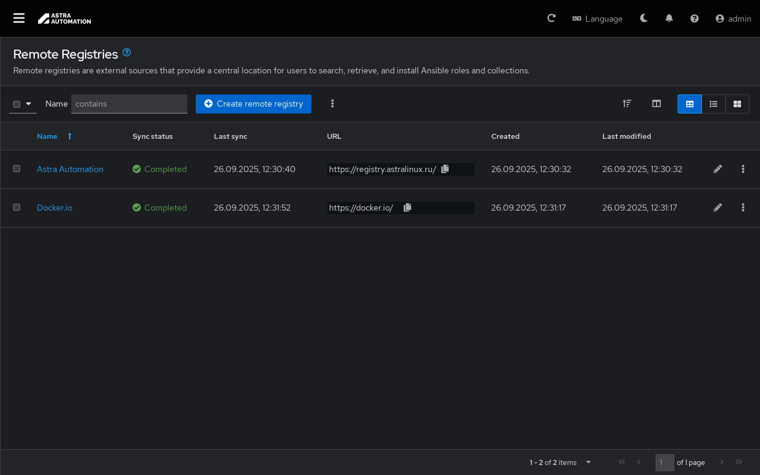Toggle dark mode moon icon

(644, 18)
